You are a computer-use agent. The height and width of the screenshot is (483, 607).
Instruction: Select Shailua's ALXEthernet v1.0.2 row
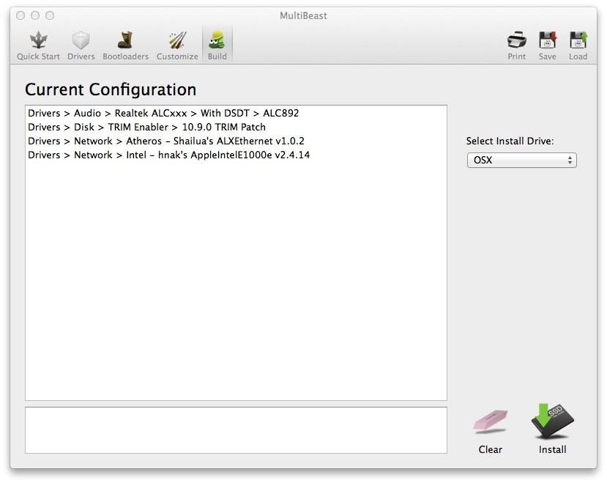(236, 141)
